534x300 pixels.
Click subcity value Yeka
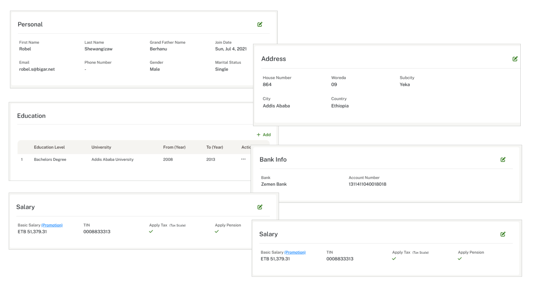[405, 84]
